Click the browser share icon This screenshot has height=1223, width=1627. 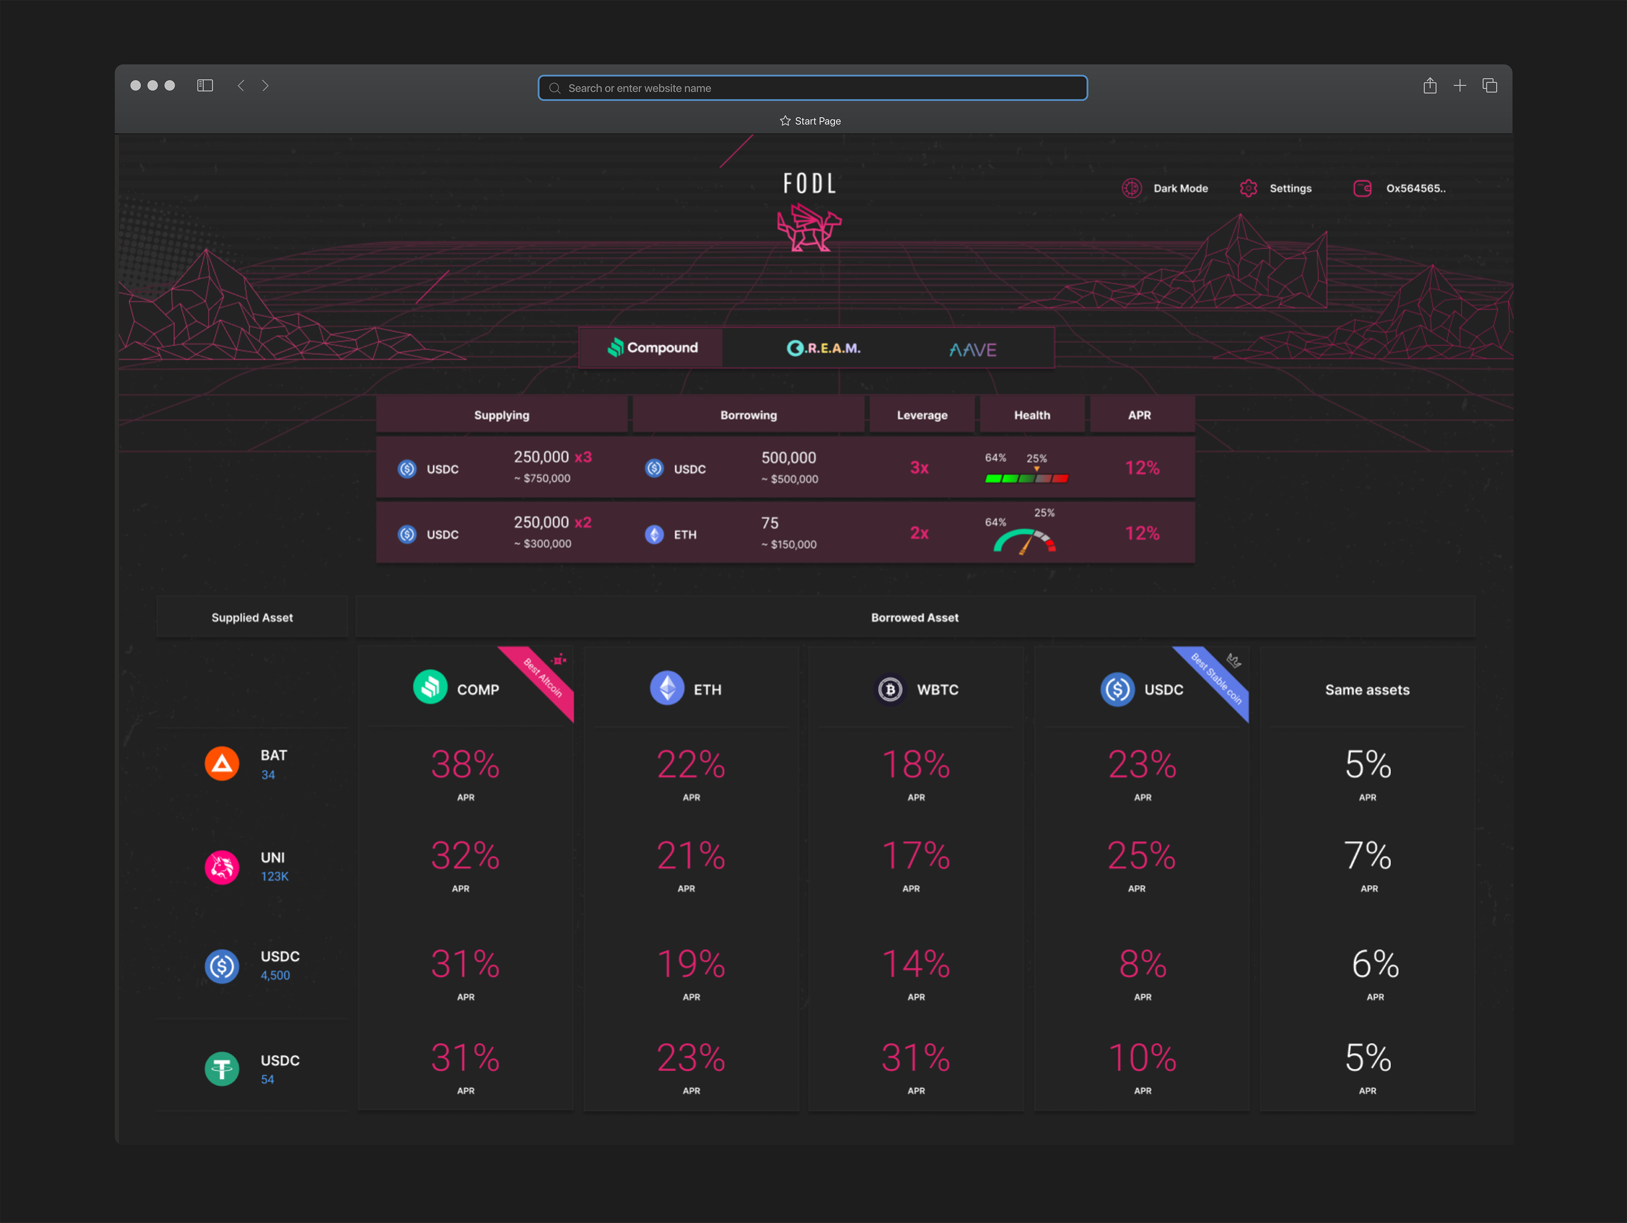point(1429,86)
